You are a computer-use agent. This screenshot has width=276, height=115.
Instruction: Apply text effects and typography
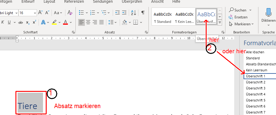[x=43, y=22]
